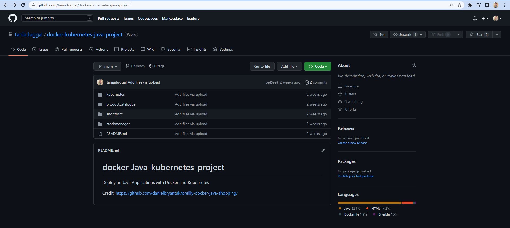Open the productcatalogue folder
The width and height of the screenshot is (510, 228).
click(121, 104)
